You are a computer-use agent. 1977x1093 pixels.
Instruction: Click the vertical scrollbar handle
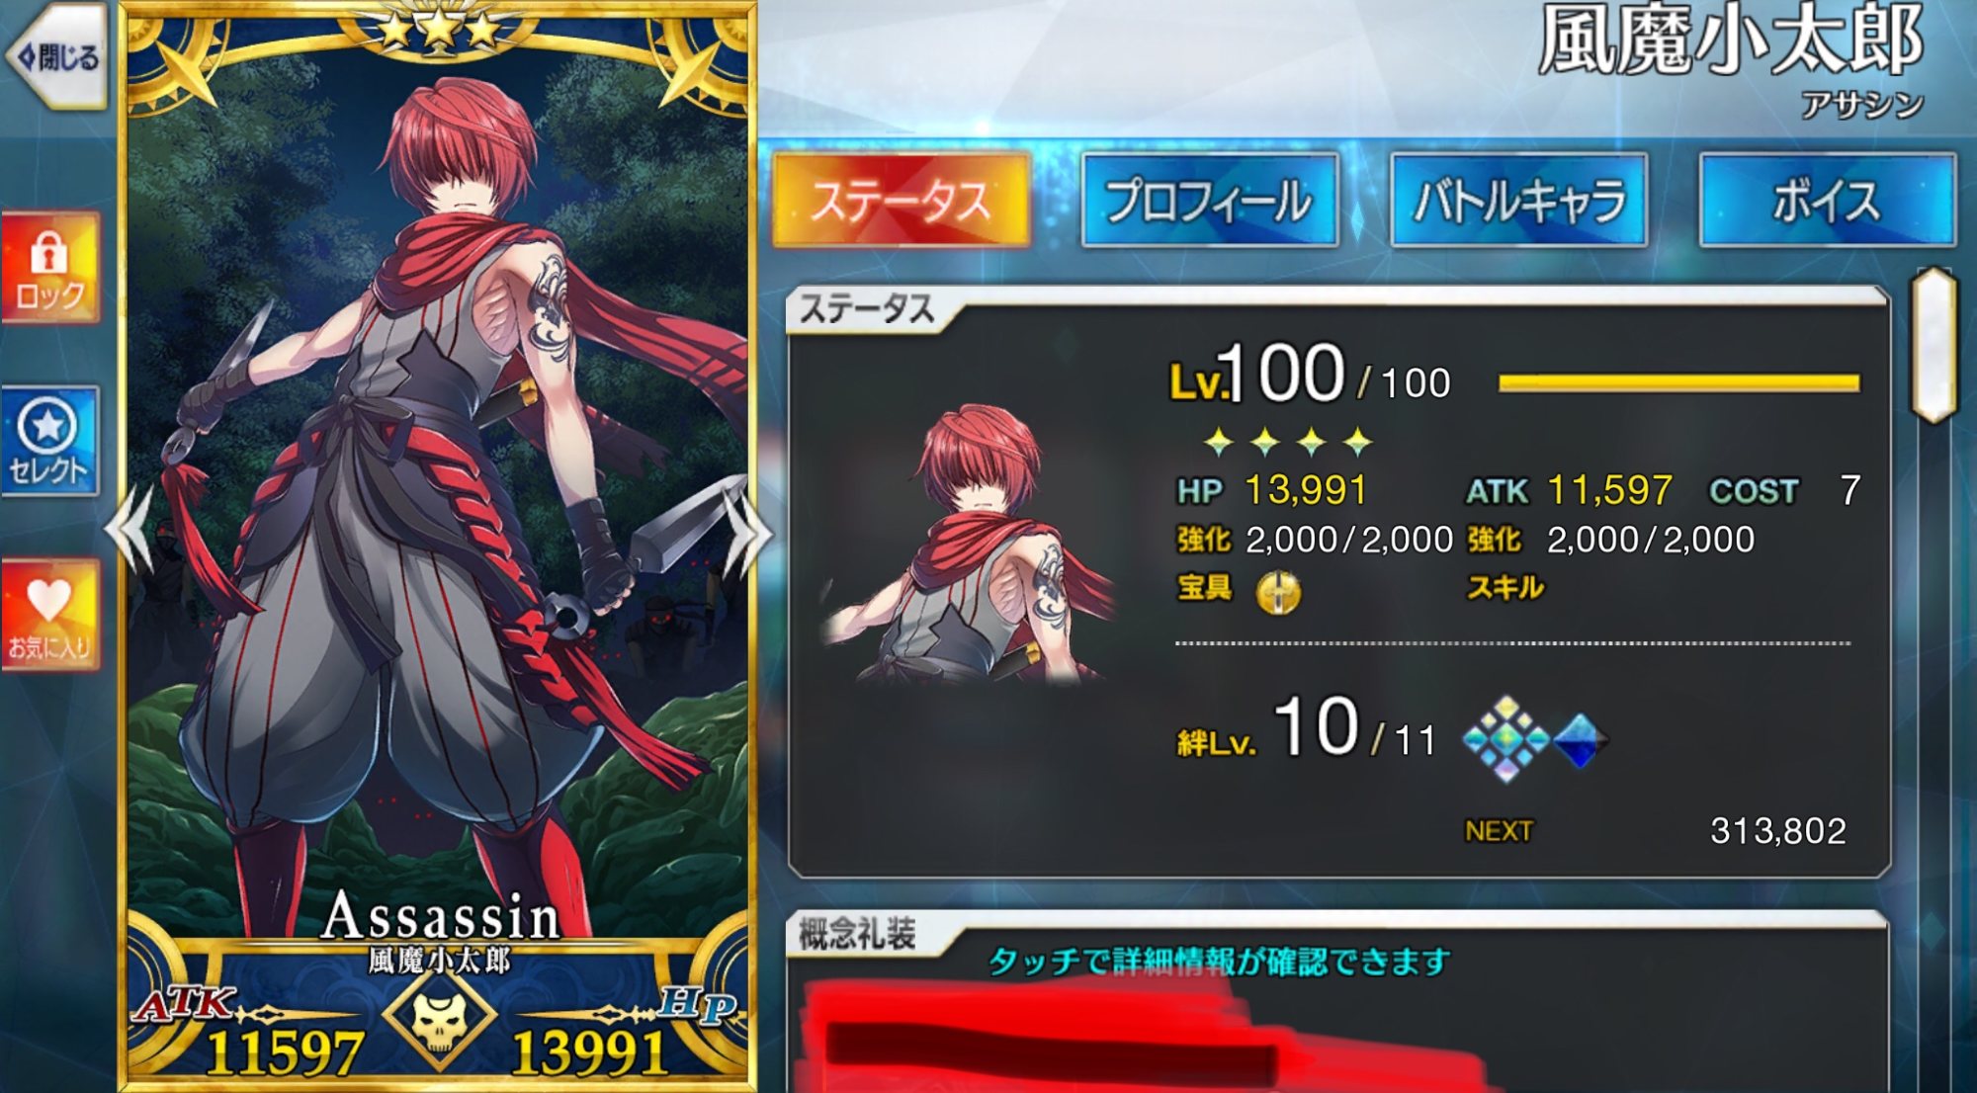point(1934,345)
